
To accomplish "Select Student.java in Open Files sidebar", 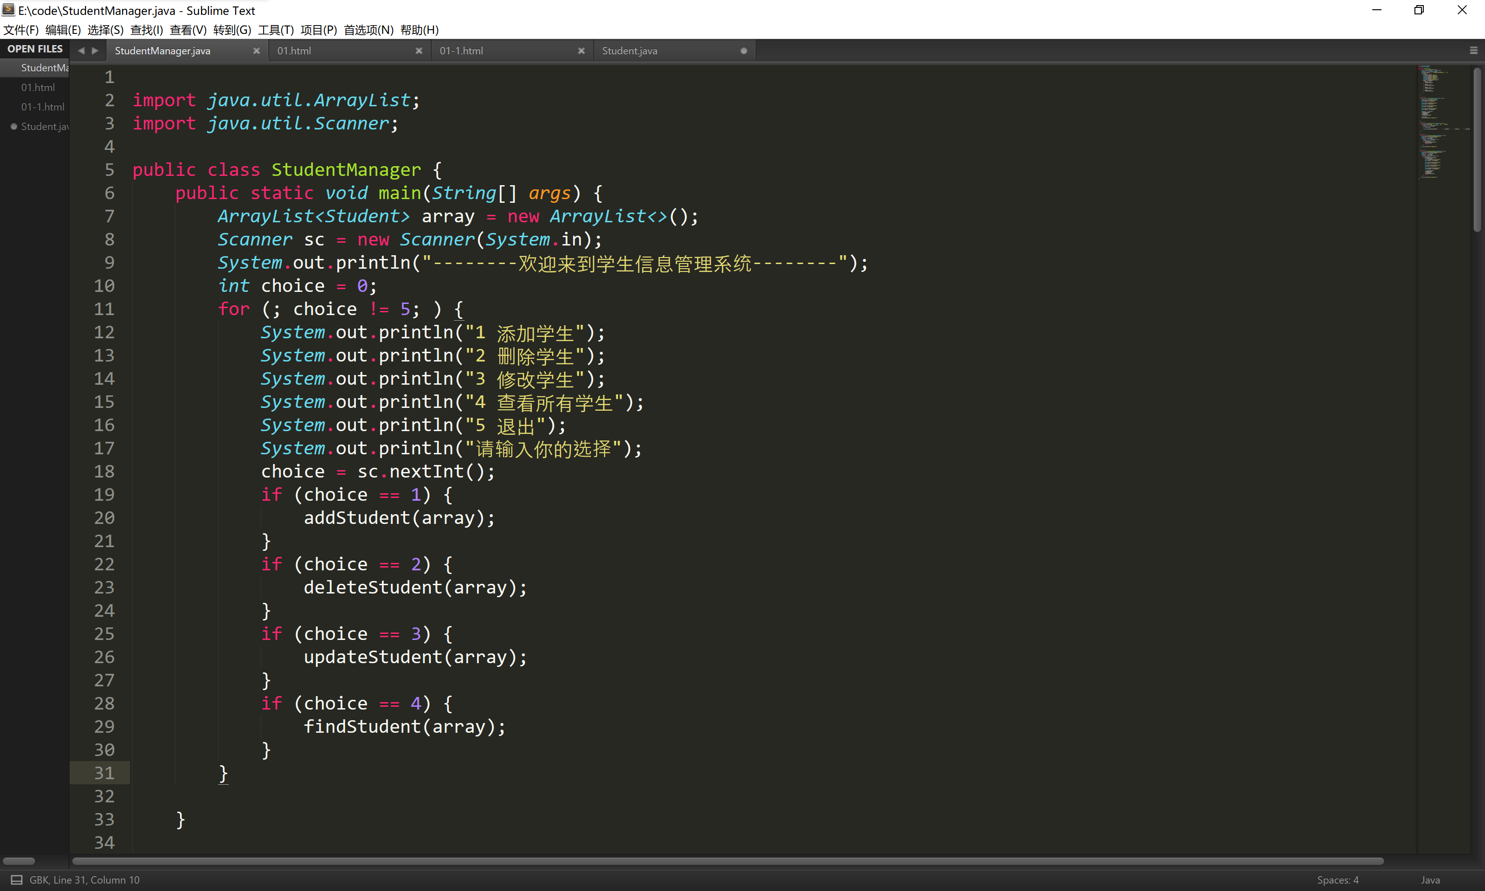I will 45,126.
